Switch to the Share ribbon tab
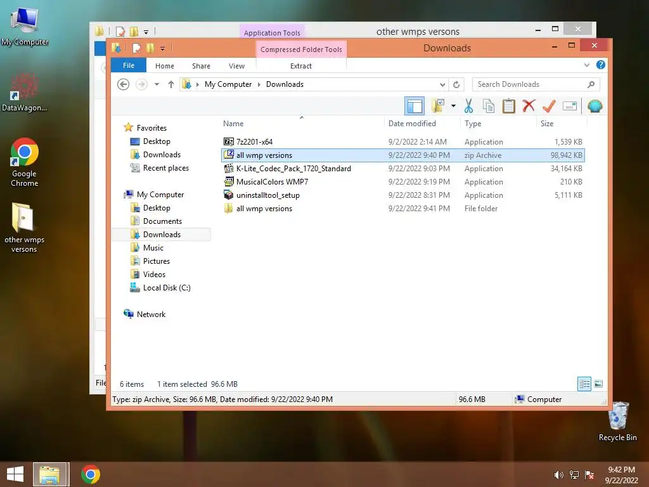 coord(201,66)
